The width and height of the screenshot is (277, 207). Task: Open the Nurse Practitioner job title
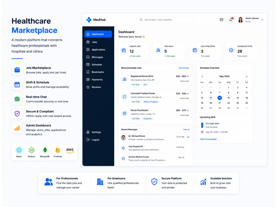click(x=140, y=110)
